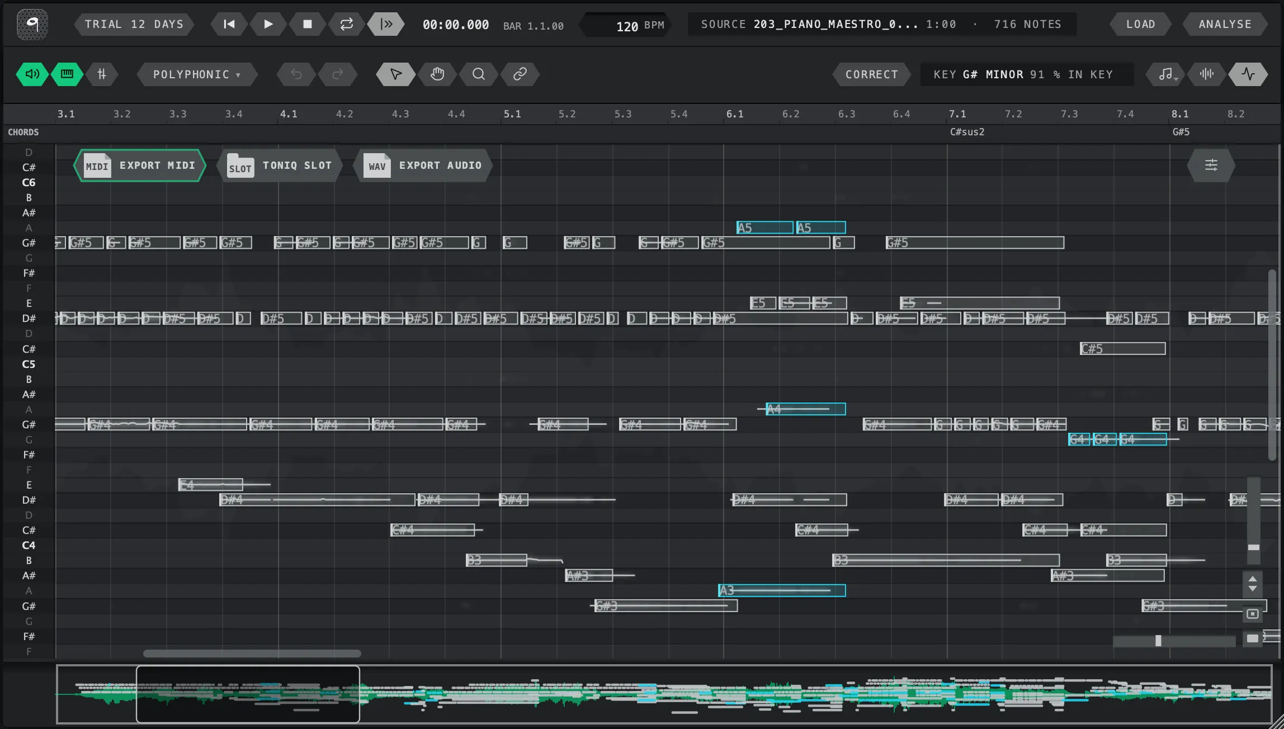Viewport: 1284px width, 729px height.
Task: Select the arrow pointer tool
Action: coord(395,74)
